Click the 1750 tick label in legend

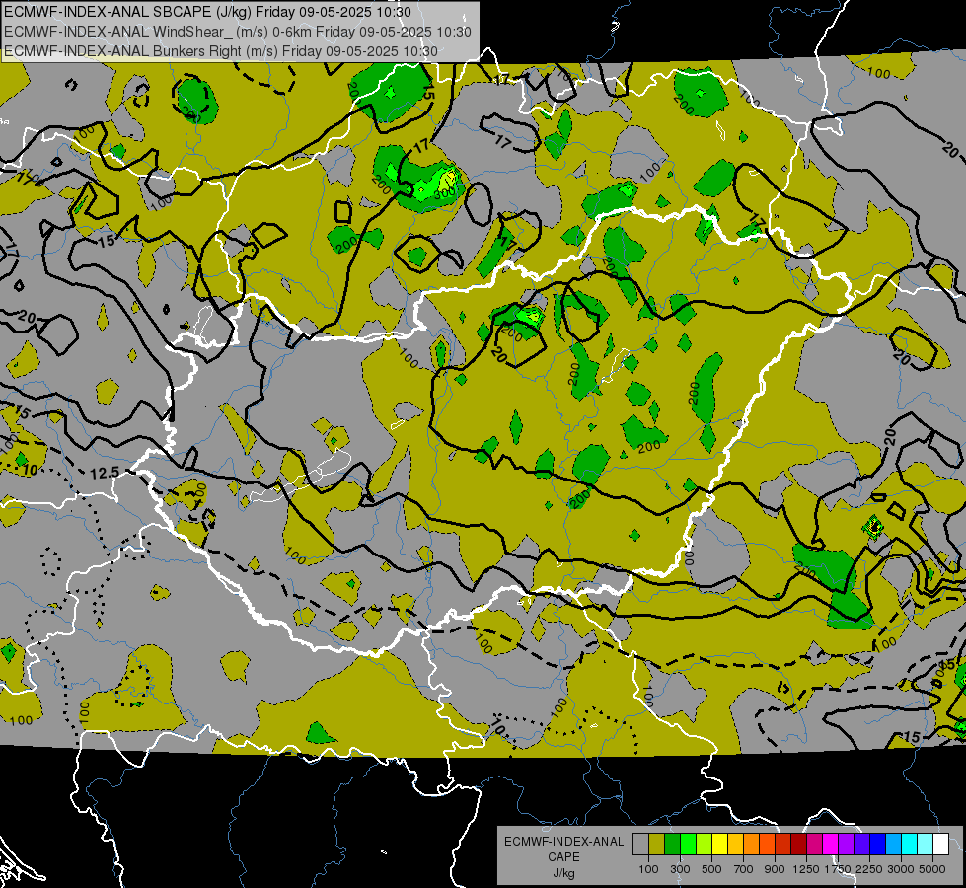point(838,869)
